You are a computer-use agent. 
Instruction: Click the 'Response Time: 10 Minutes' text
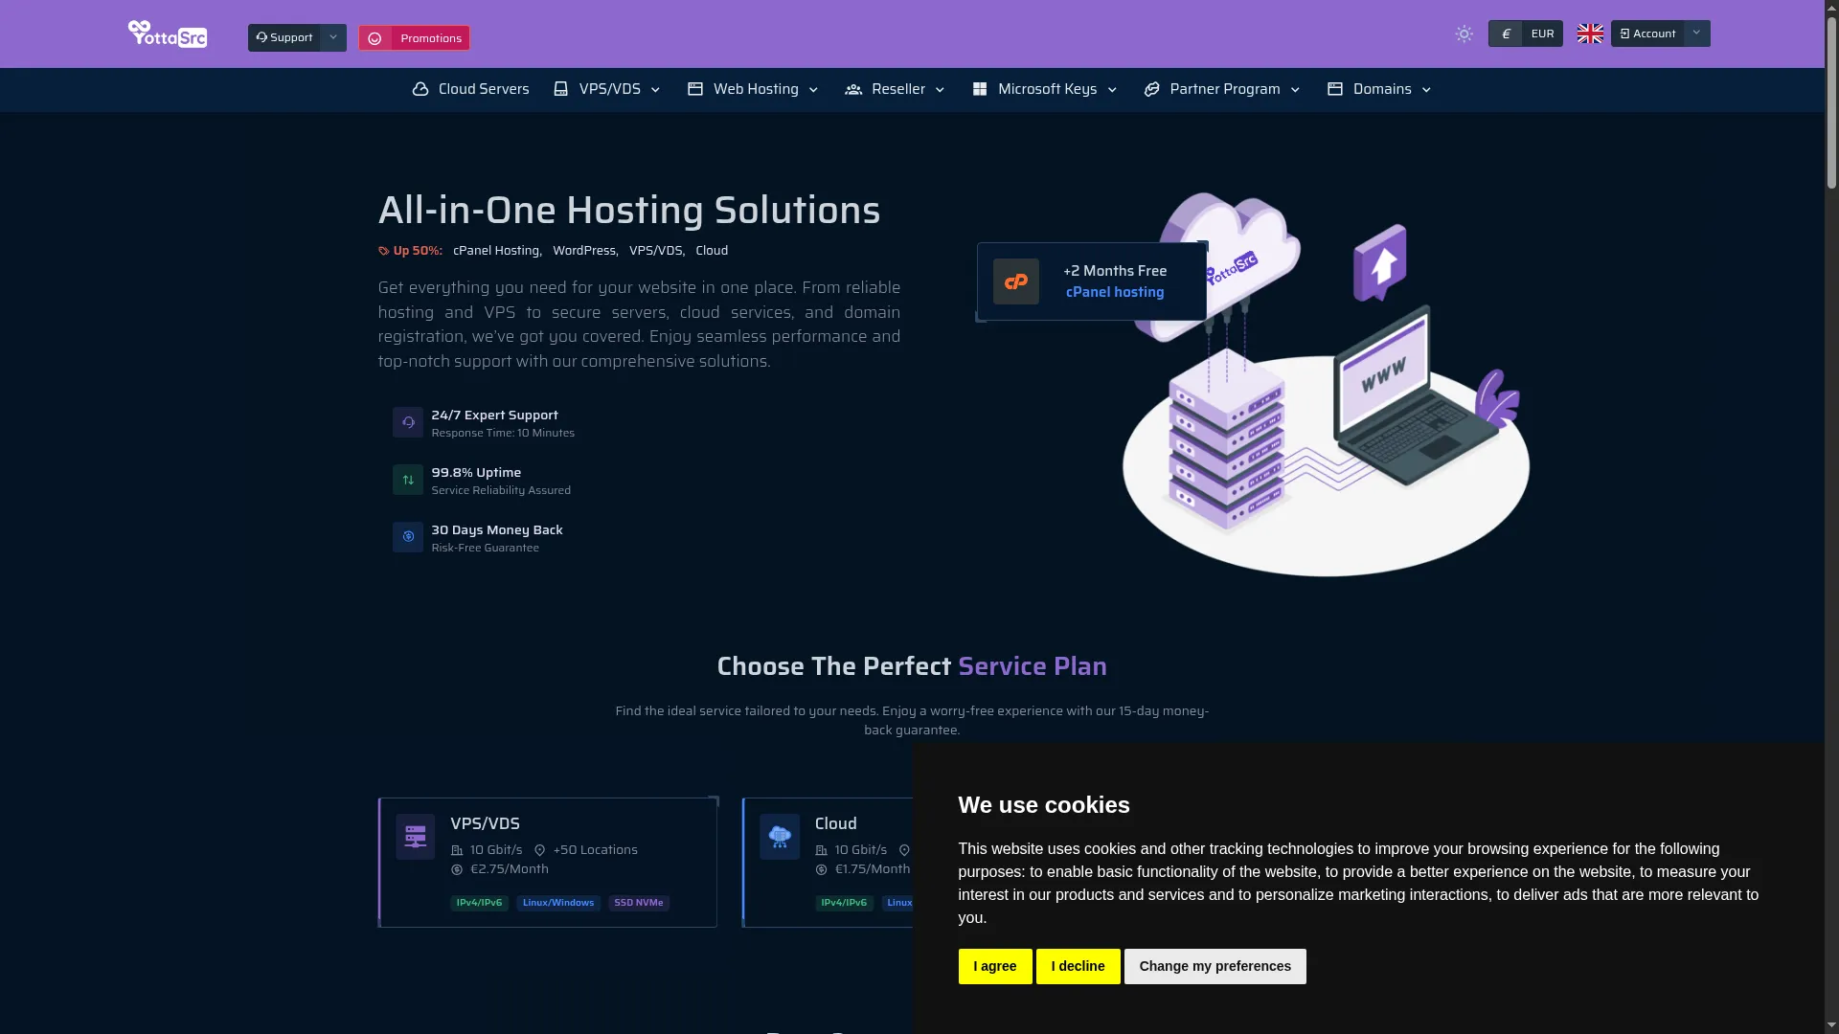503,433
